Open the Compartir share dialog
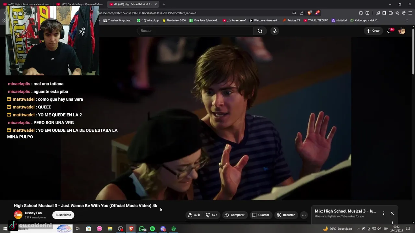 pyautogui.click(x=234, y=215)
